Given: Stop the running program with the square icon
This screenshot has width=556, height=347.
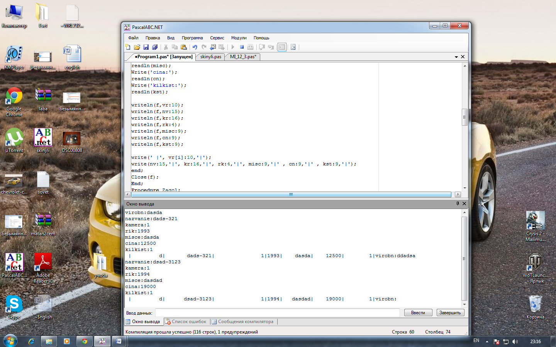Looking at the screenshot, I should tap(242, 47).
